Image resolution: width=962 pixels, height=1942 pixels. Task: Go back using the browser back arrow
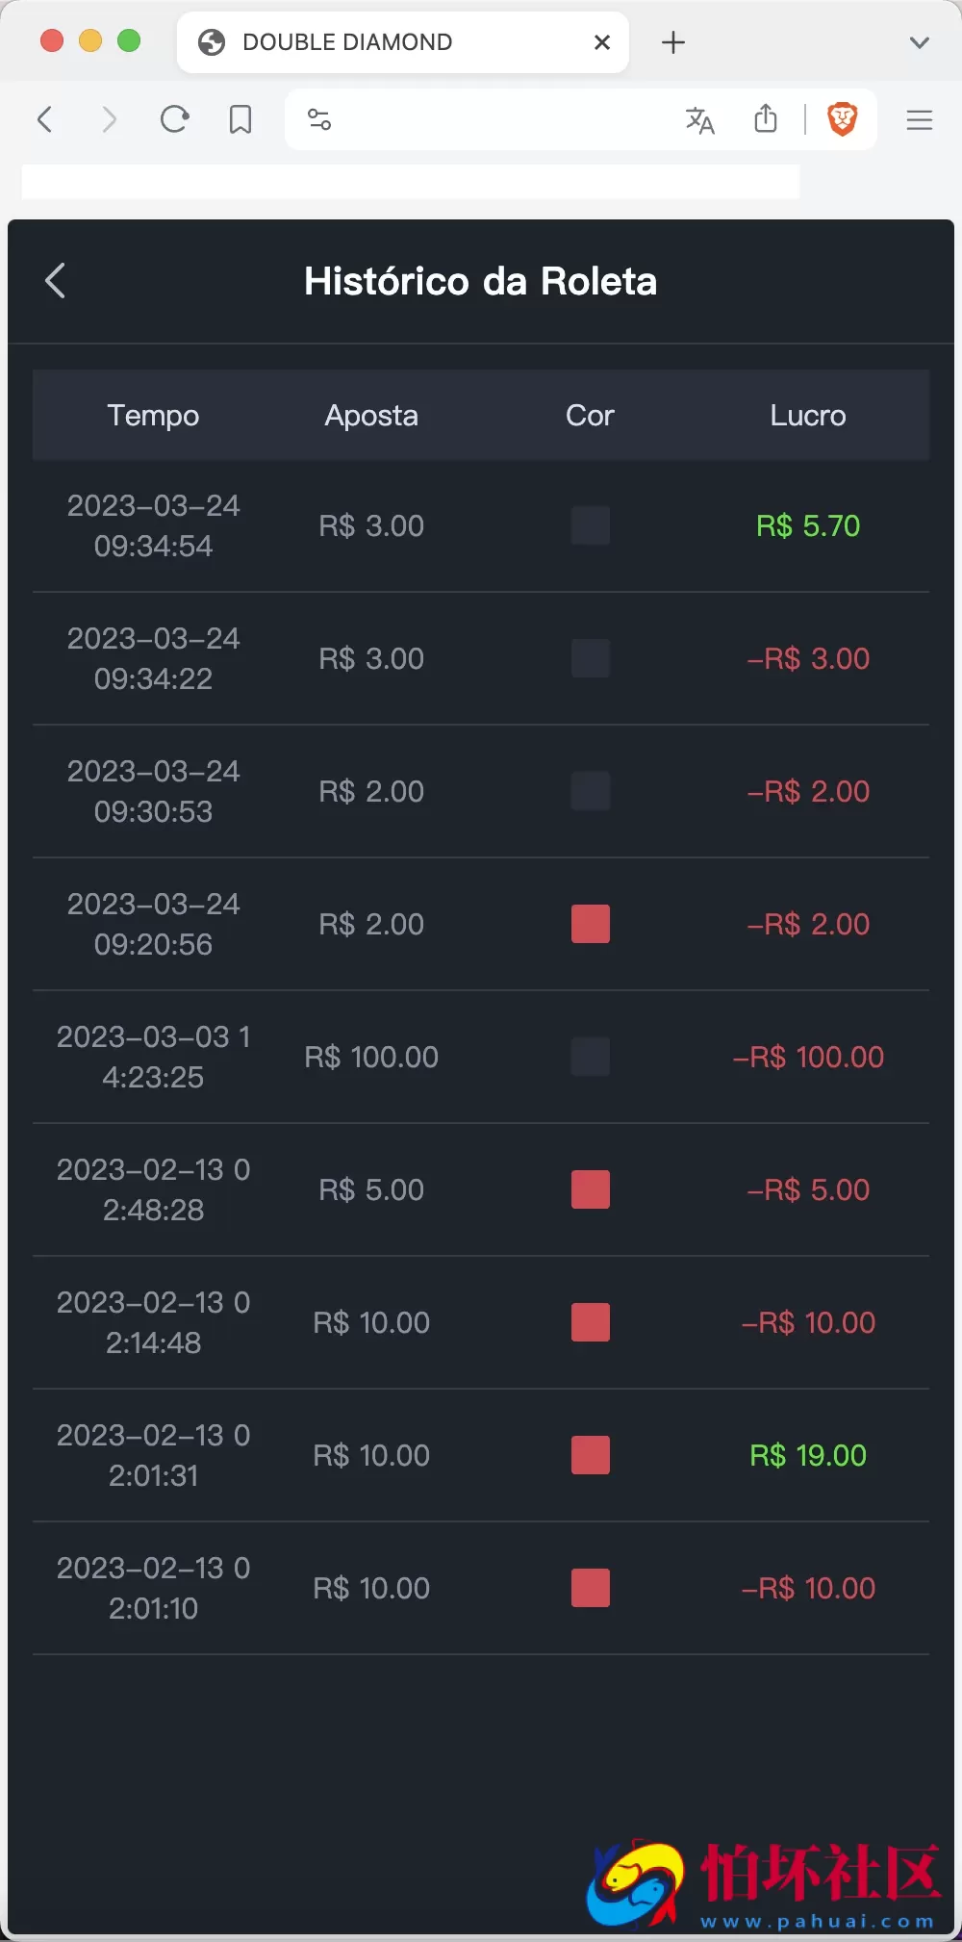44,119
